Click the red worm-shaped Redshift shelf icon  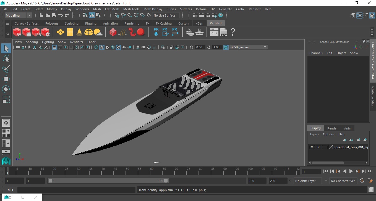click(132, 32)
